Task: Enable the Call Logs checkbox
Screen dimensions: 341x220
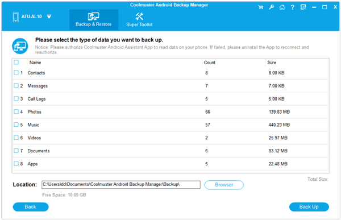Action: (x=16, y=98)
